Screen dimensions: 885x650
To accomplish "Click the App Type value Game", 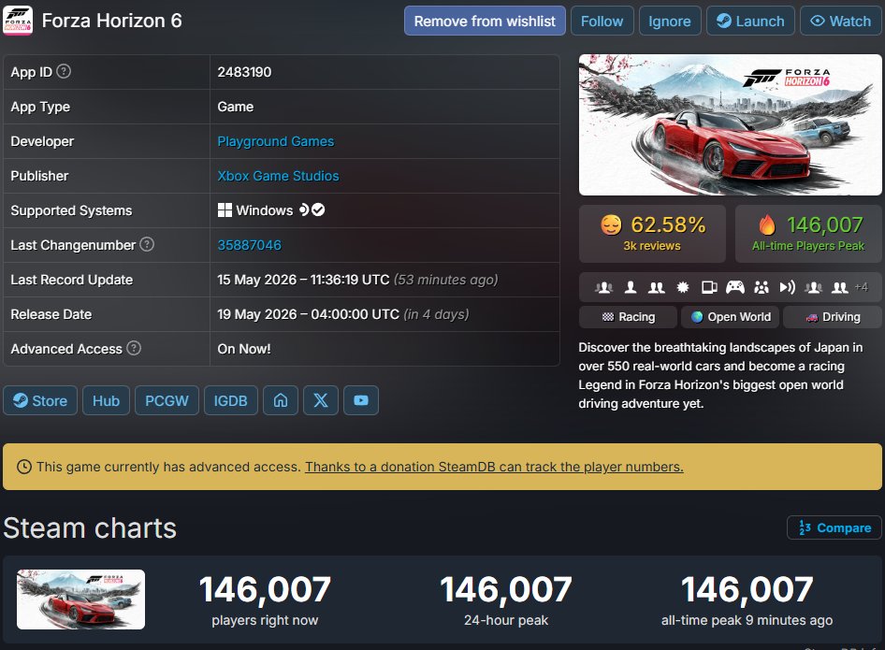I will click(236, 107).
